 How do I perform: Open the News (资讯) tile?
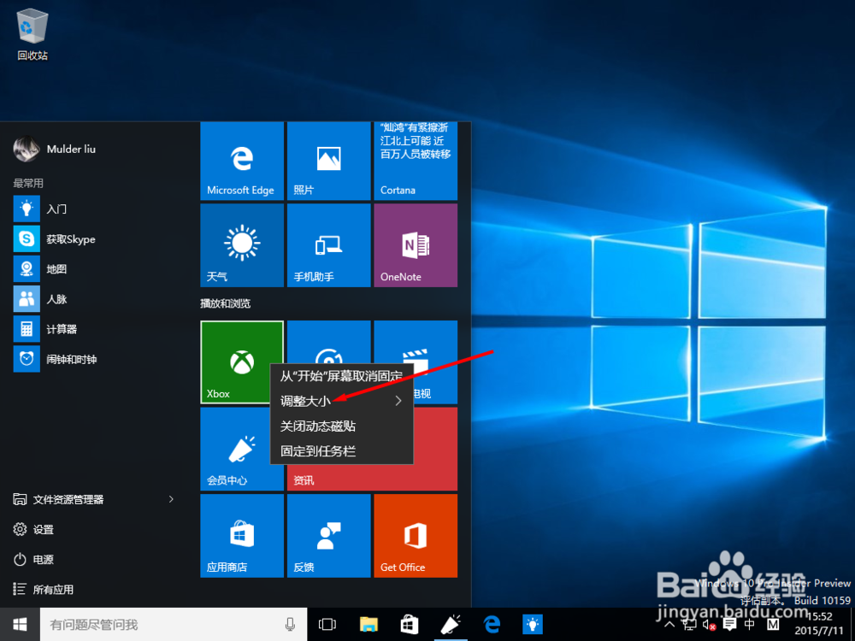(372, 478)
